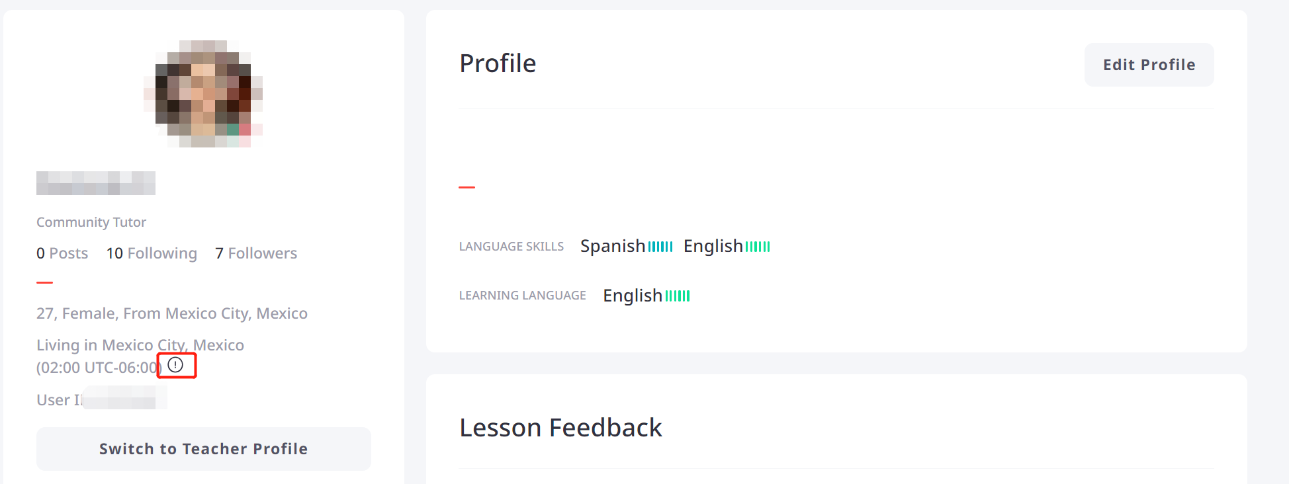The width and height of the screenshot is (1289, 484).
Task: View the 7 Followers list
Action: tap(256, 253)
